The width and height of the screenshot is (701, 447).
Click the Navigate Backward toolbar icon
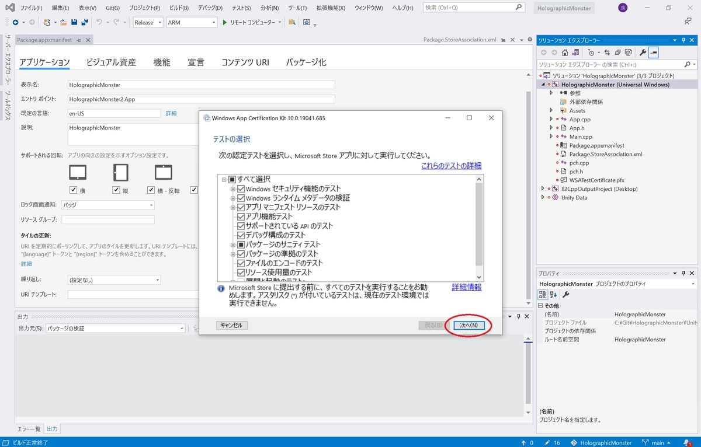pyautogui.click(x=15, y=22)
